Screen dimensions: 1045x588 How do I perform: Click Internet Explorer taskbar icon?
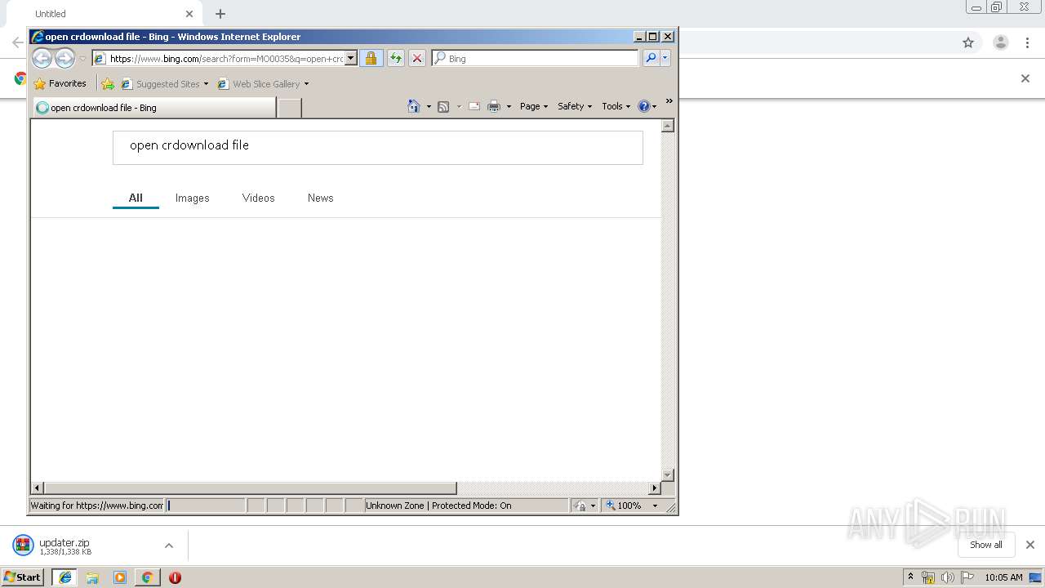point(64,577)
